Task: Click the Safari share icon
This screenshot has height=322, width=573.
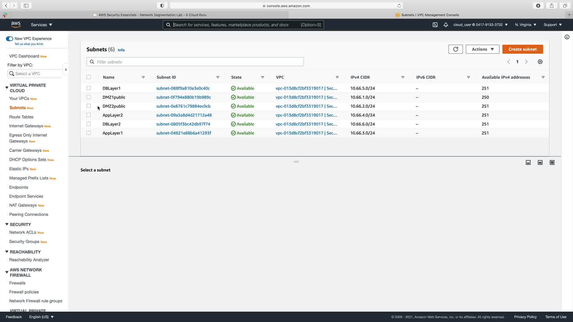Action: click(552, 6)
